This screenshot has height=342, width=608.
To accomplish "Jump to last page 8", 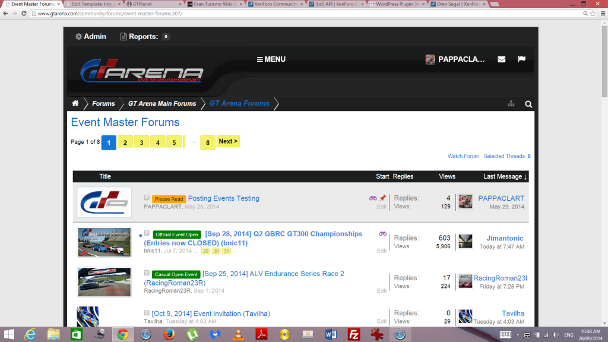I will [x=208, y=142].
